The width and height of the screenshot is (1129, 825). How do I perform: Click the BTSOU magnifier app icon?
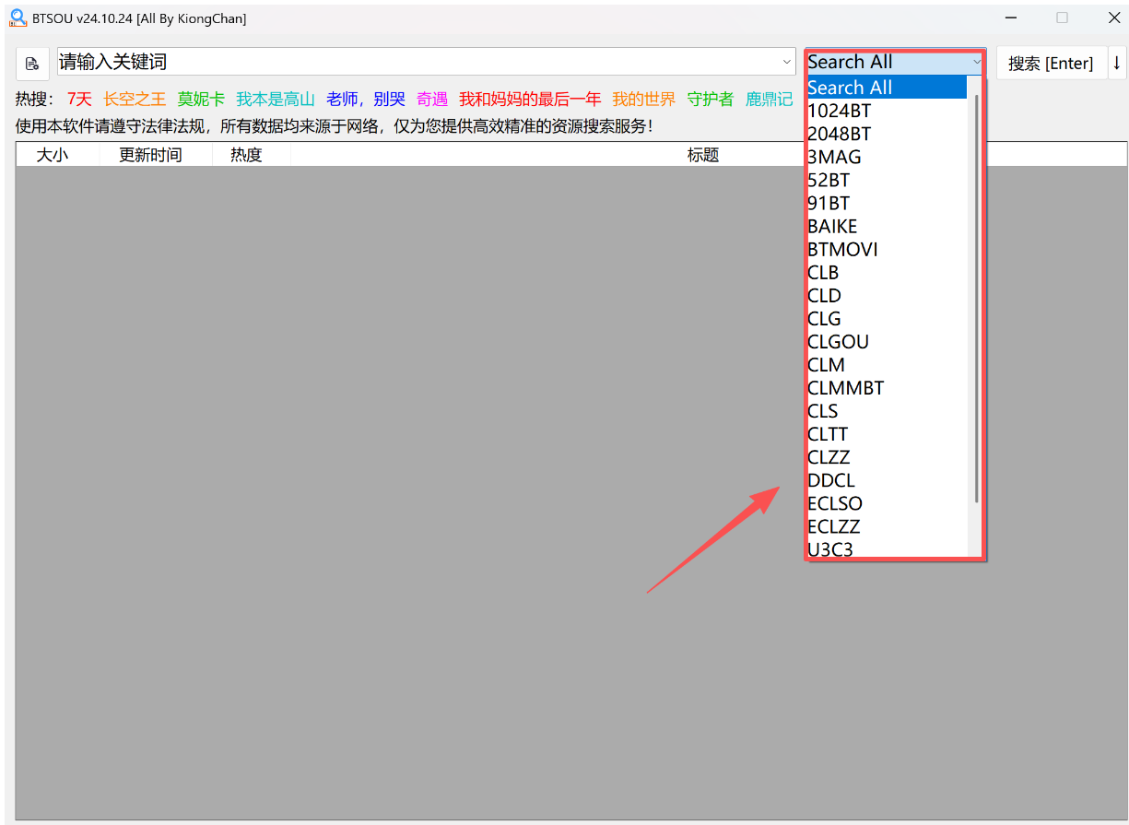[x=18, y=18]
